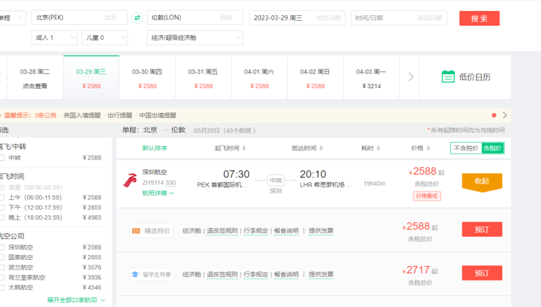Open the low price calendar icon
The height and width of the screenshot is (307, 541).
[448, 76]
